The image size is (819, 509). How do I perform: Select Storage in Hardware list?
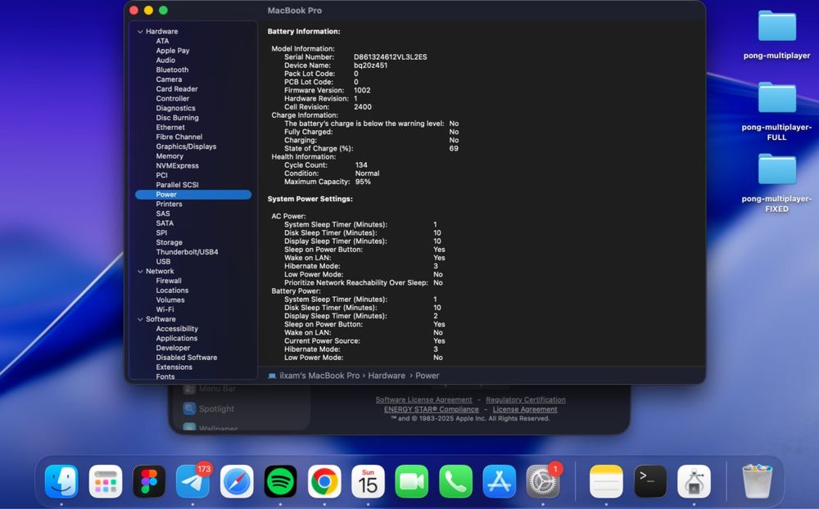coord(169,243)
